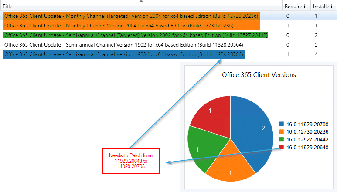Click the Installed column header
This screenshot has height=192, width=337.
click(322, 7)
